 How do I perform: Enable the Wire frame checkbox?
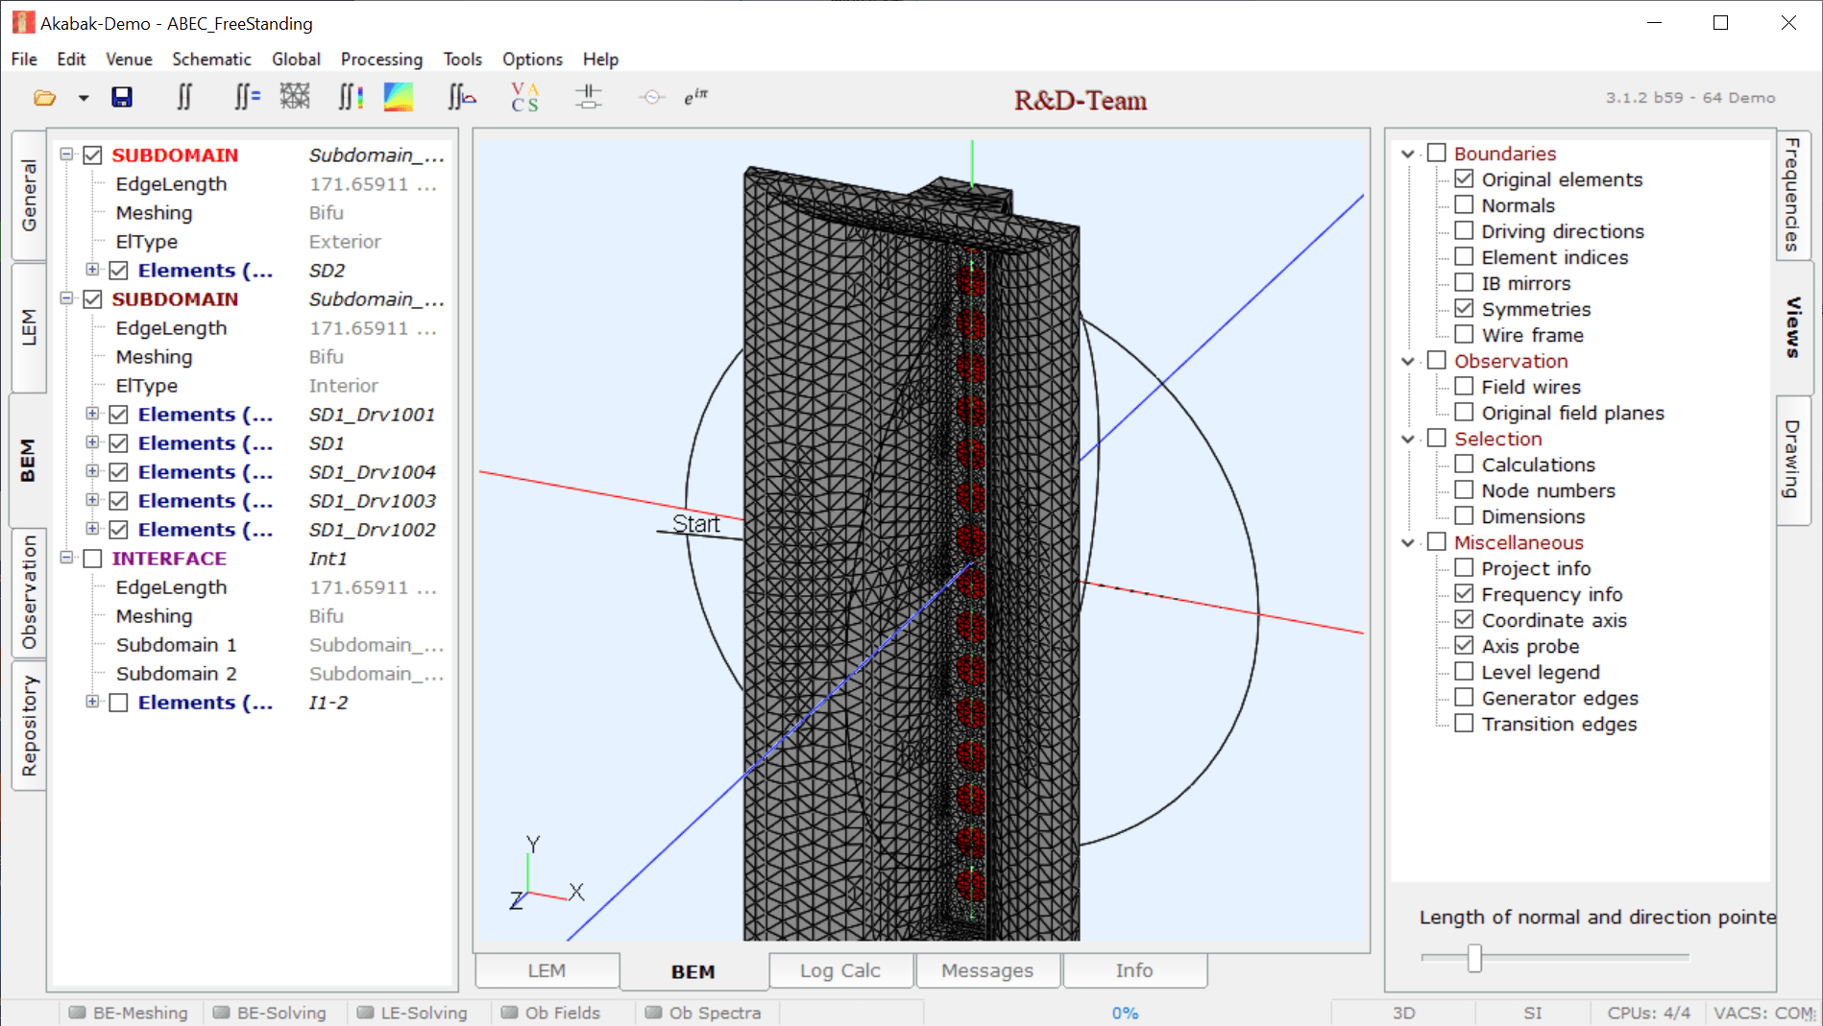[1464, 334]
